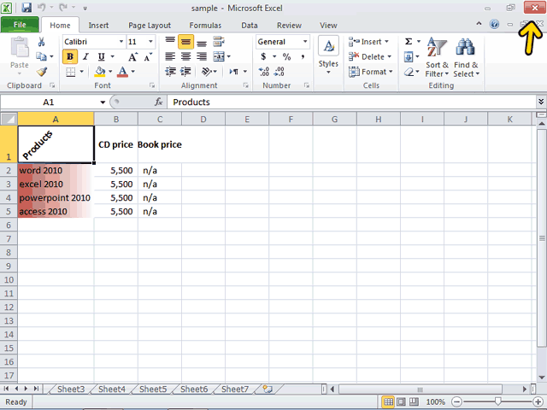Viewport: 547px width, 410px height.
Task: Apply cell borders button
Action: (70, 72)
